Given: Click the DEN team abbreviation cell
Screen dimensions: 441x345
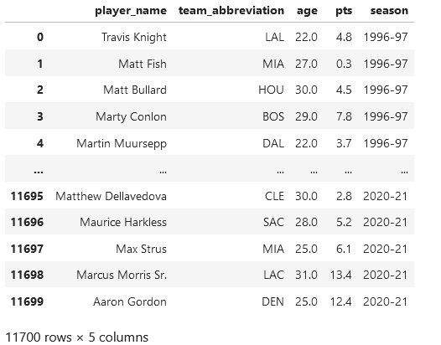Looking at the screenshot, I should [272, 301].
